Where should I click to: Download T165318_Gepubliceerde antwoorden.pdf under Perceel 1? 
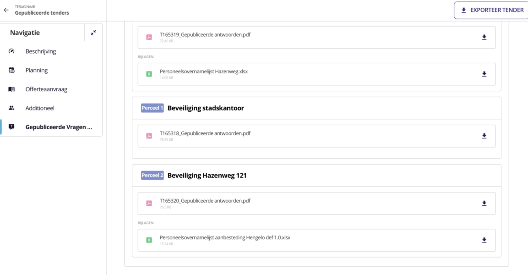tap(484, 136)
